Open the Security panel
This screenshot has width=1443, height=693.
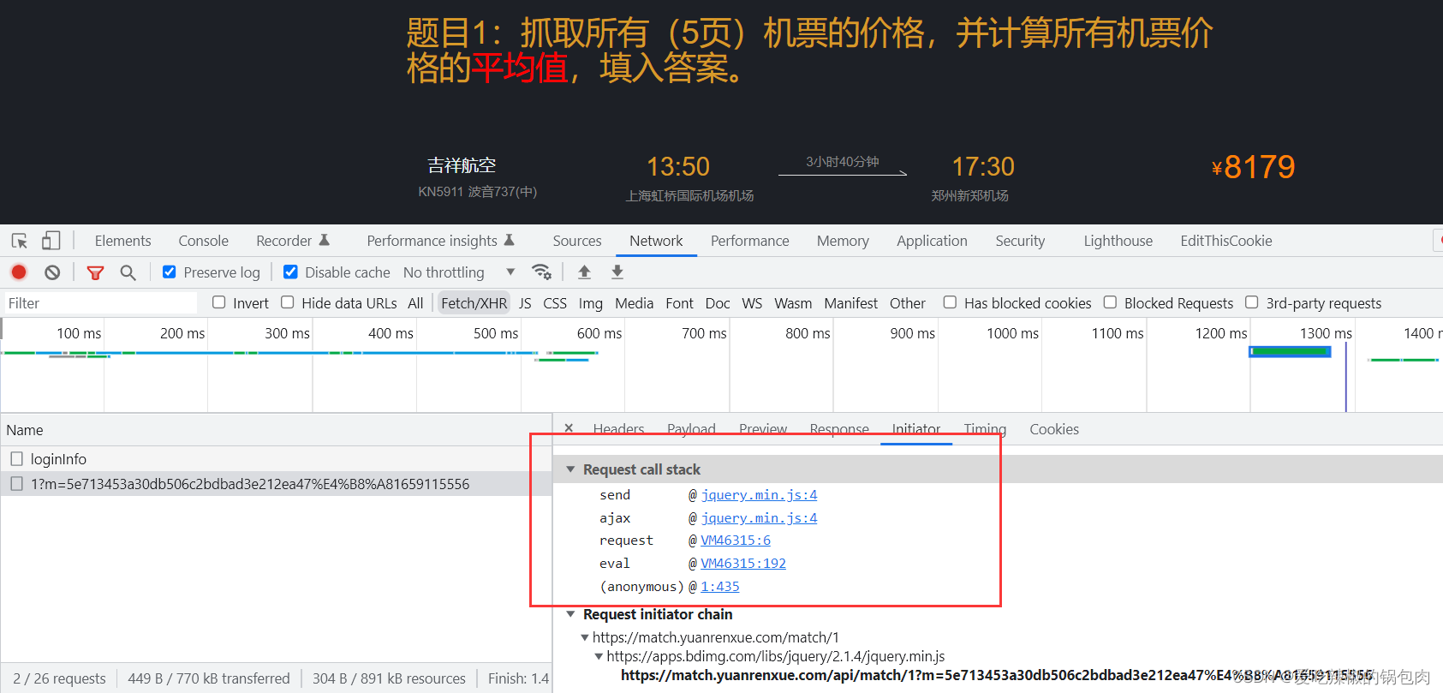click(1020, 241)
